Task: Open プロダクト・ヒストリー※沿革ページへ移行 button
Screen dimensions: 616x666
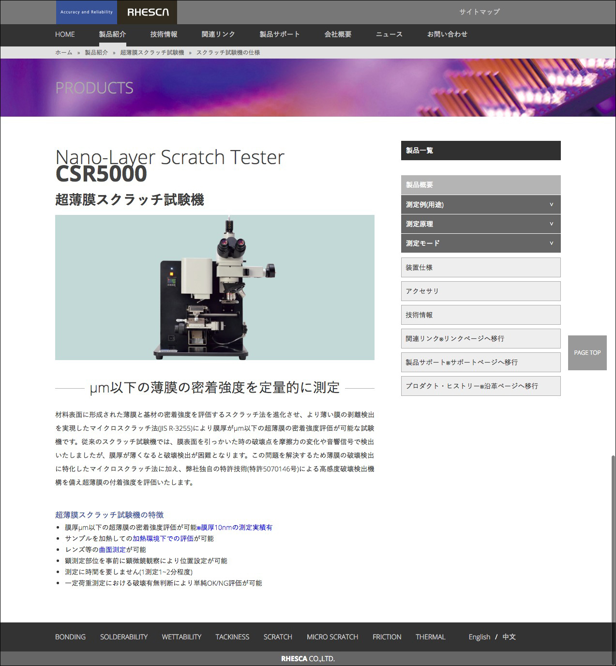Action: click(481, 386)
